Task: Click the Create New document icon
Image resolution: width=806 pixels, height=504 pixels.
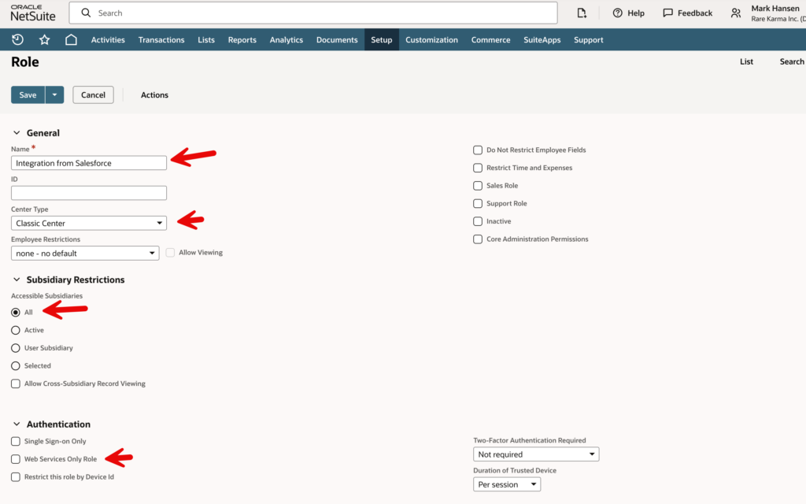Action: point(582,13)
